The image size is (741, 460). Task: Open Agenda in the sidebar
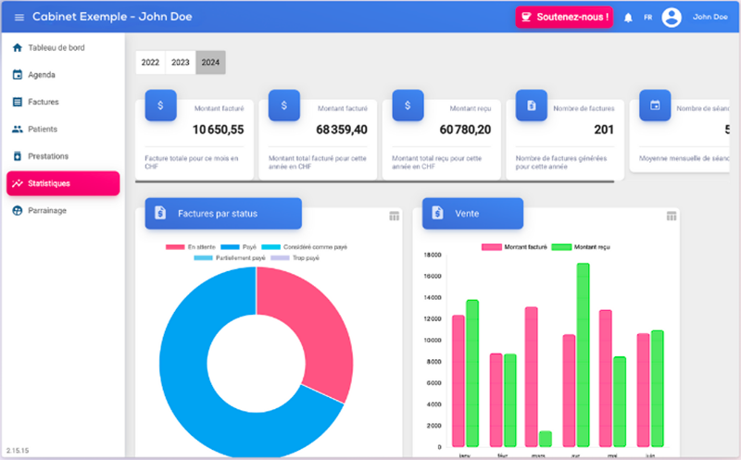pyautogui.click(x=42, y=75)
